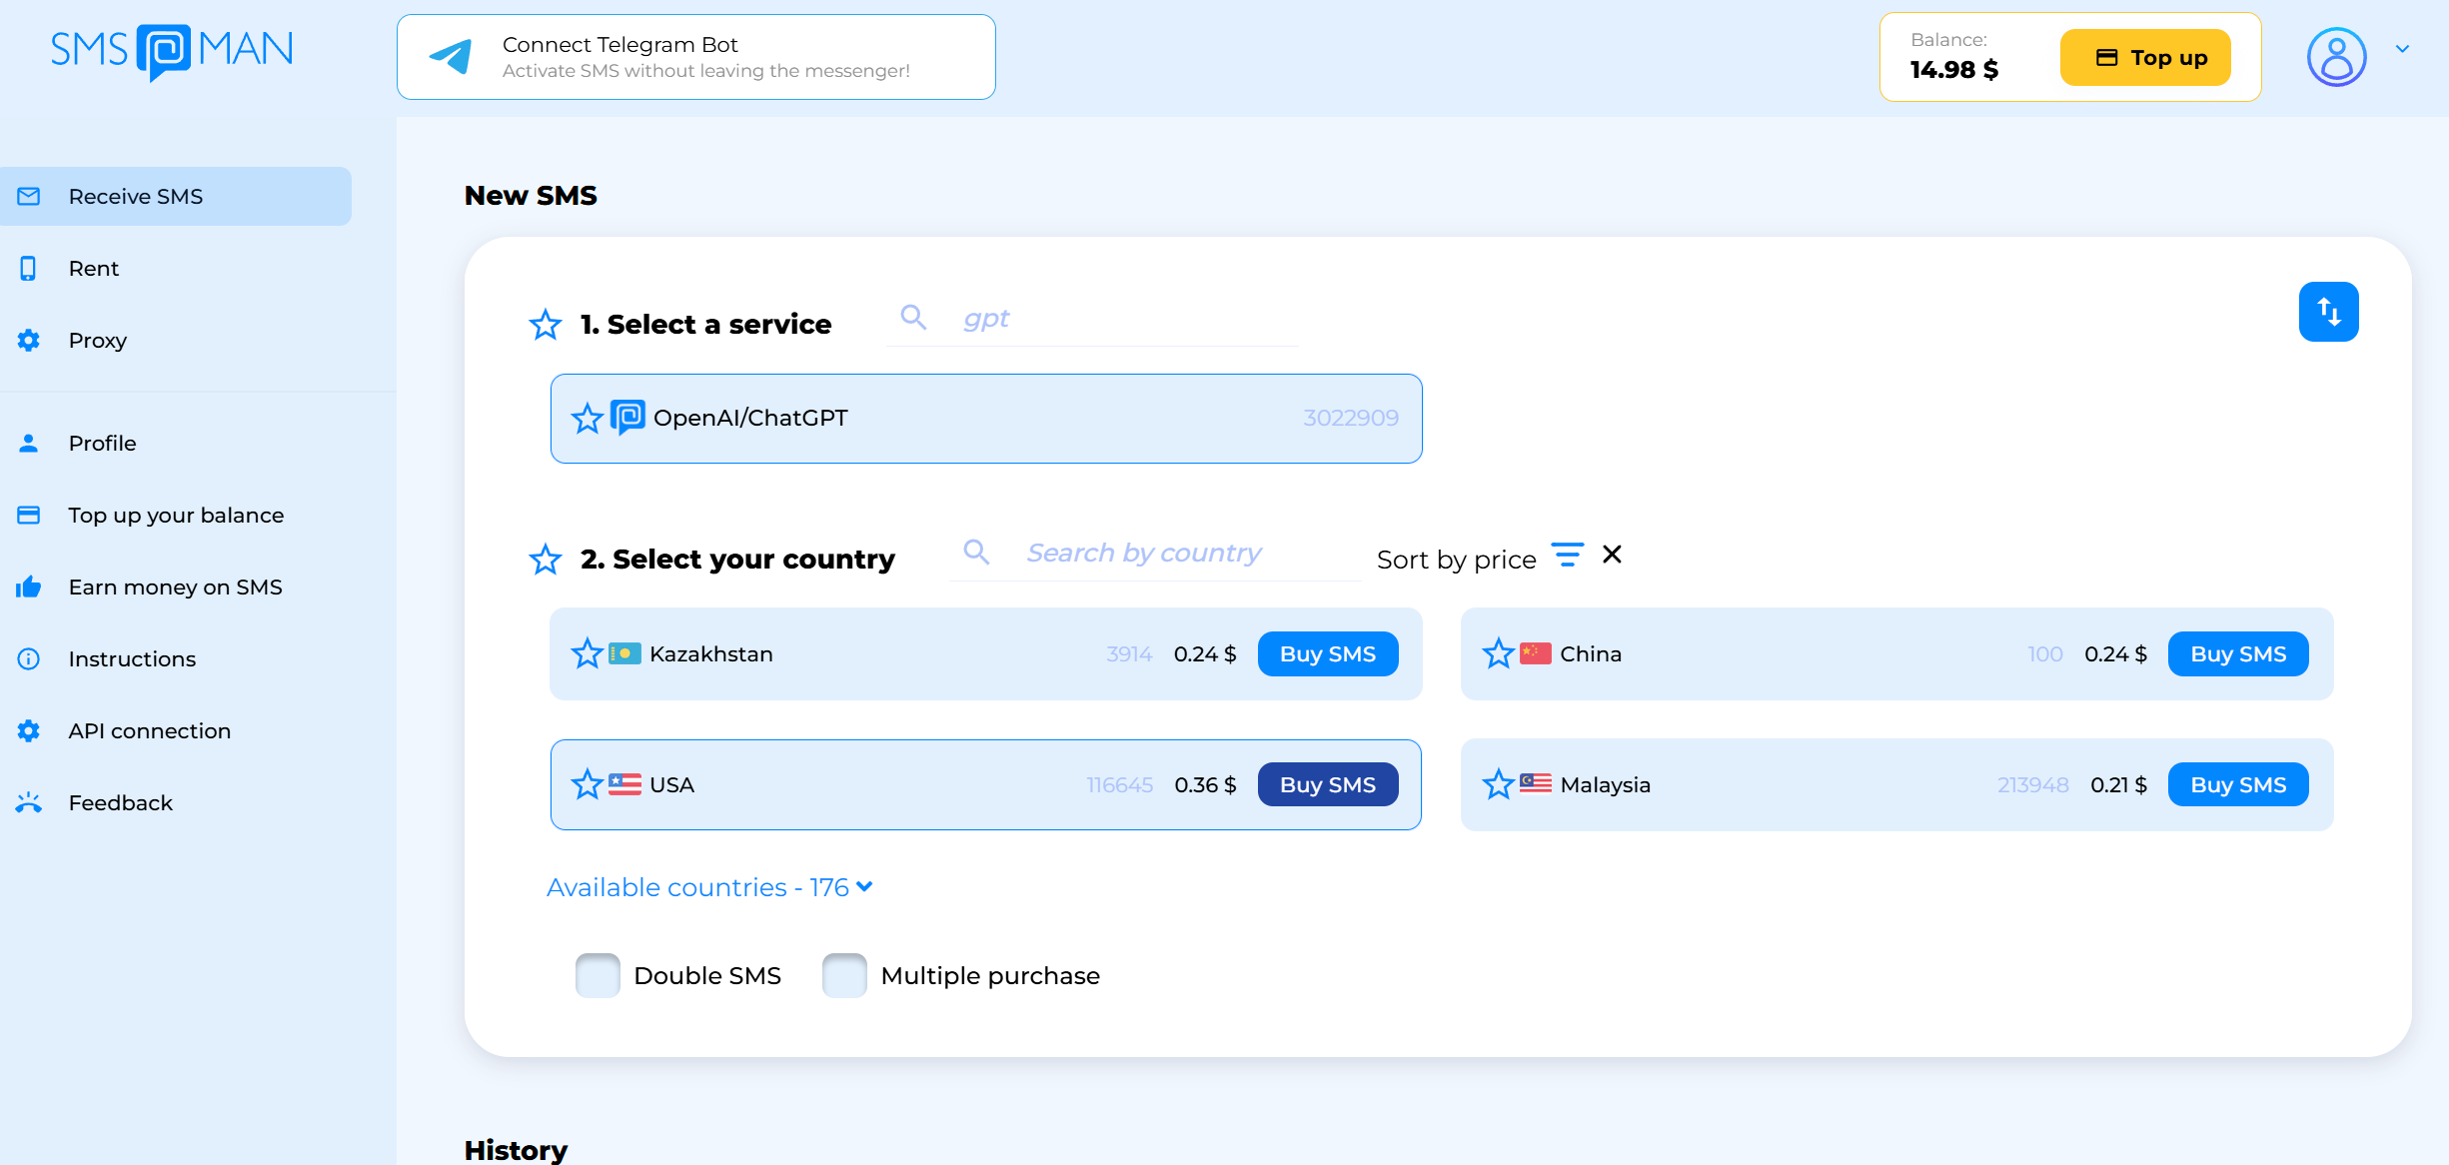This screenshot has width=2449, height=1165.
Task: Buy SMS for USA
Action: tap(1328, 784)
